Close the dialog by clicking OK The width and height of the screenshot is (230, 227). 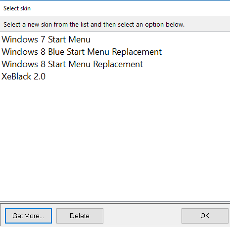point(205,216)
